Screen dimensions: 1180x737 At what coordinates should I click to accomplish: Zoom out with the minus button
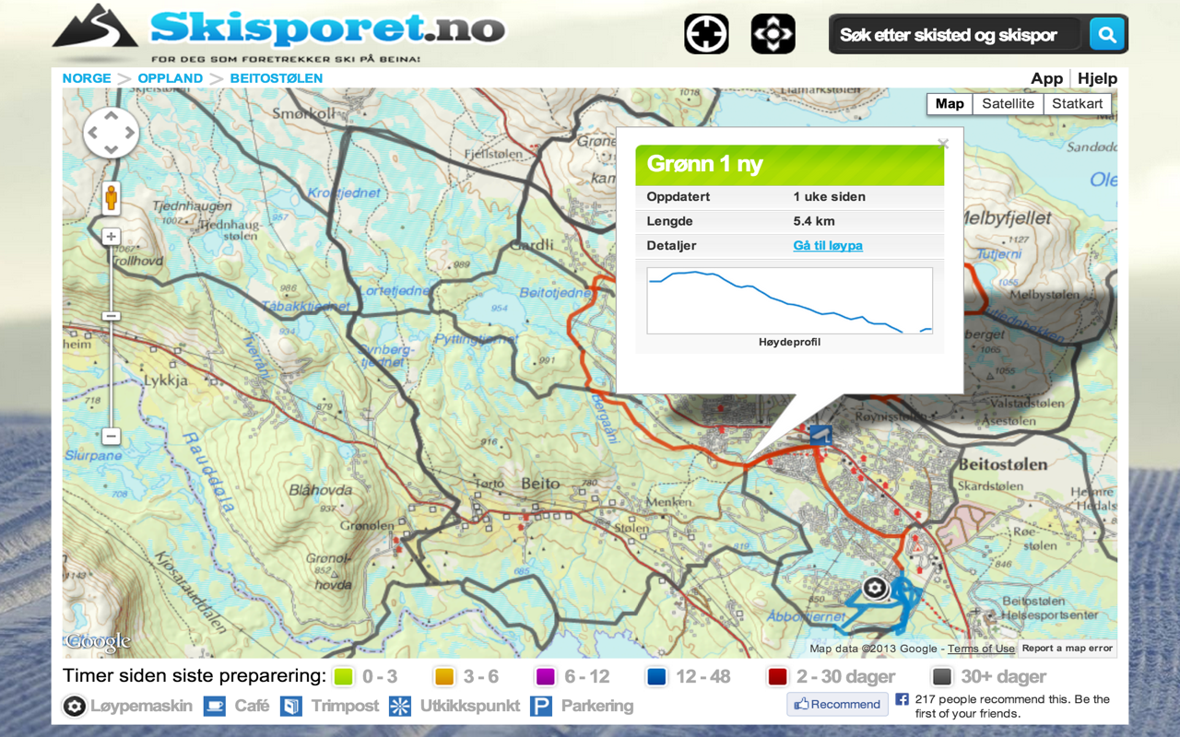[x=111, y=436]
